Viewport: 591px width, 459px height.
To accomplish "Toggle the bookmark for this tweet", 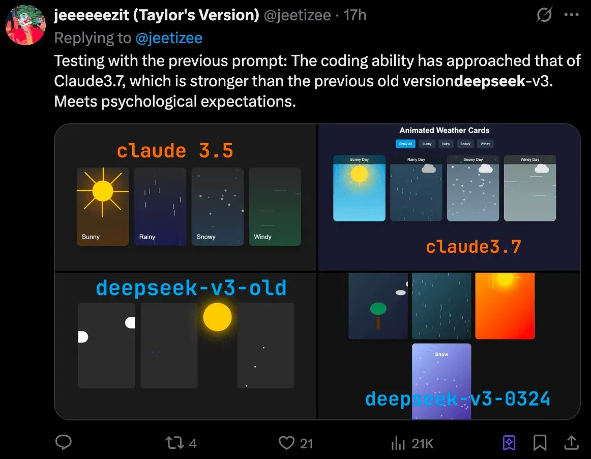I will click(540, 443).
